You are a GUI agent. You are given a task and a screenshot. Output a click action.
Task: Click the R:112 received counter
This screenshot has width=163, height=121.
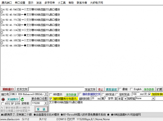[x=43, y=119]
